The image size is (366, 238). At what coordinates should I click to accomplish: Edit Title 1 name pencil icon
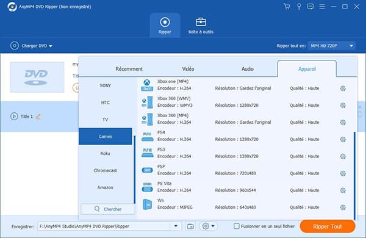pyautogui.click(x=38, y=117)
